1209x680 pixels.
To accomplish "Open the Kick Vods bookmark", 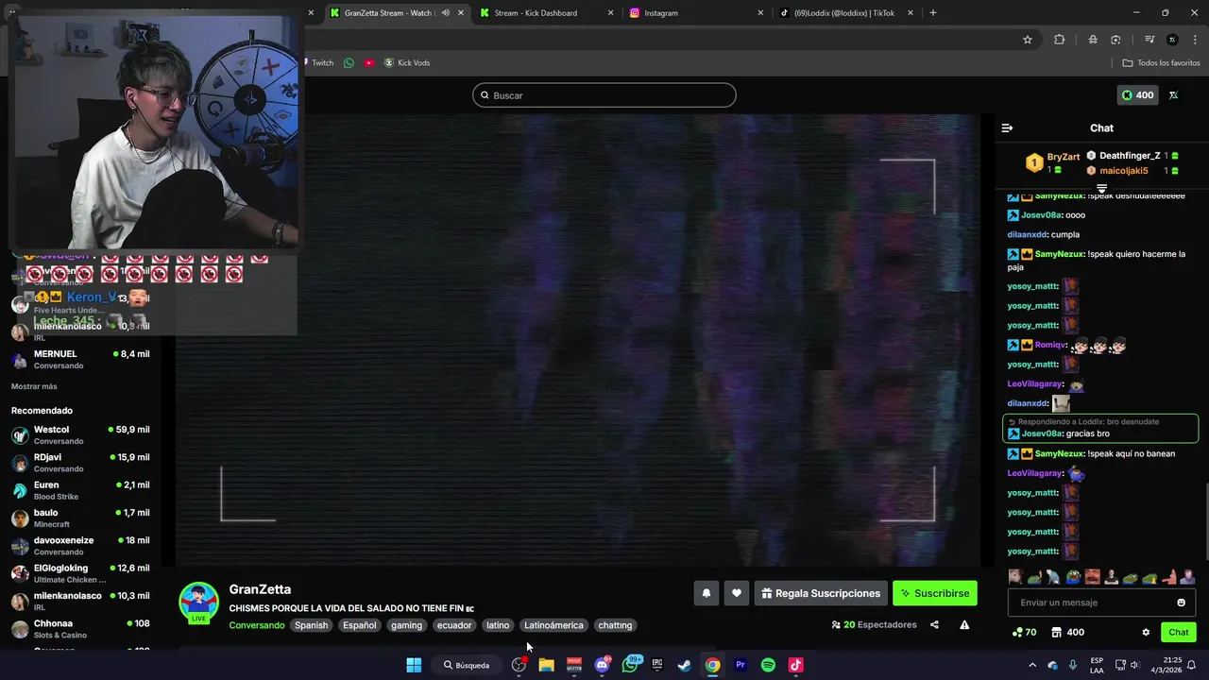I will (406, 62).
